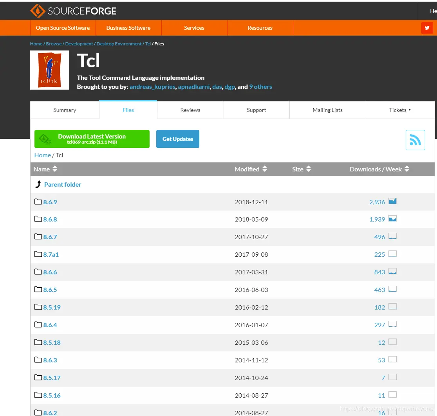Click Download Latest Version button
The image size is (437, 416).
[x=92, y=139]
